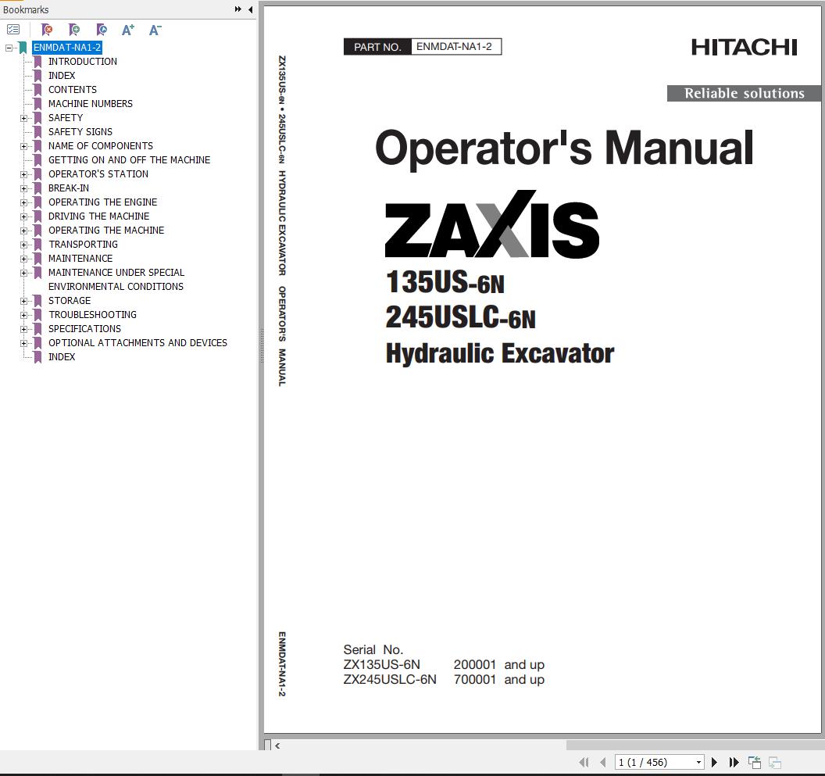The image size is (825, 776).
Task: Open the TRANSPORTING bookmark
Action: click(x=83, y=245)
